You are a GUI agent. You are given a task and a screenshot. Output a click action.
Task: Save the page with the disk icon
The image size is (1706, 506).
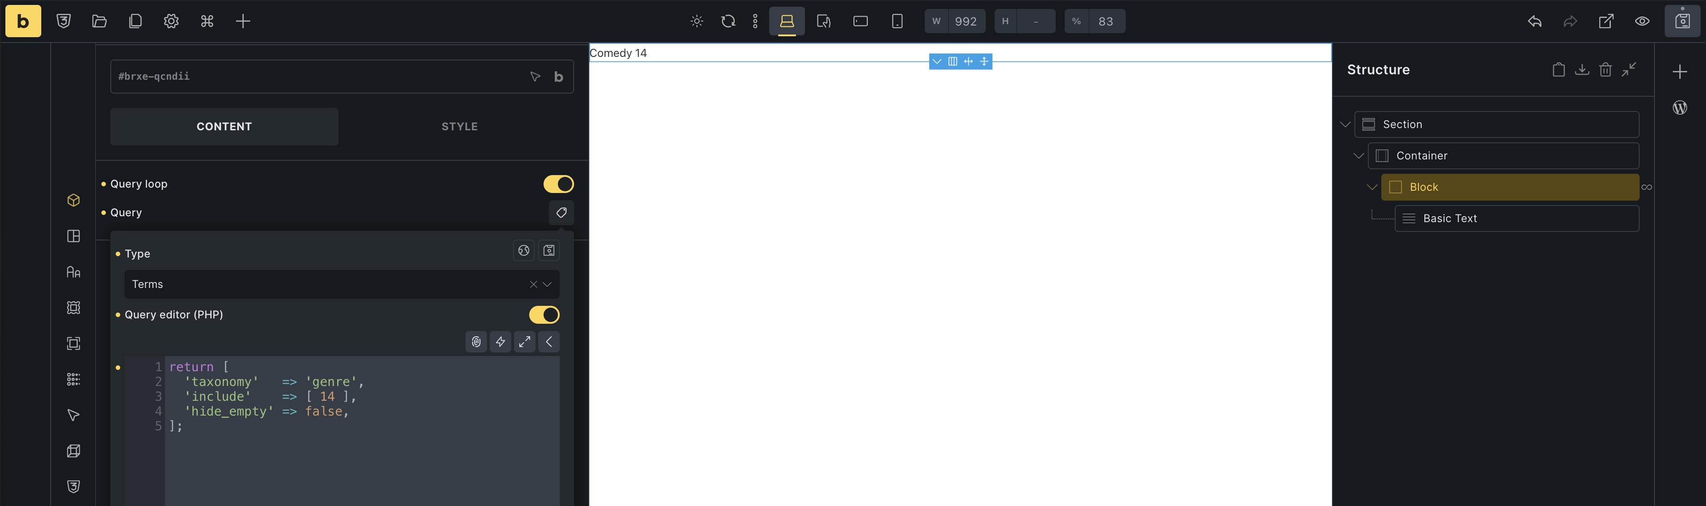pos(1683,21)
